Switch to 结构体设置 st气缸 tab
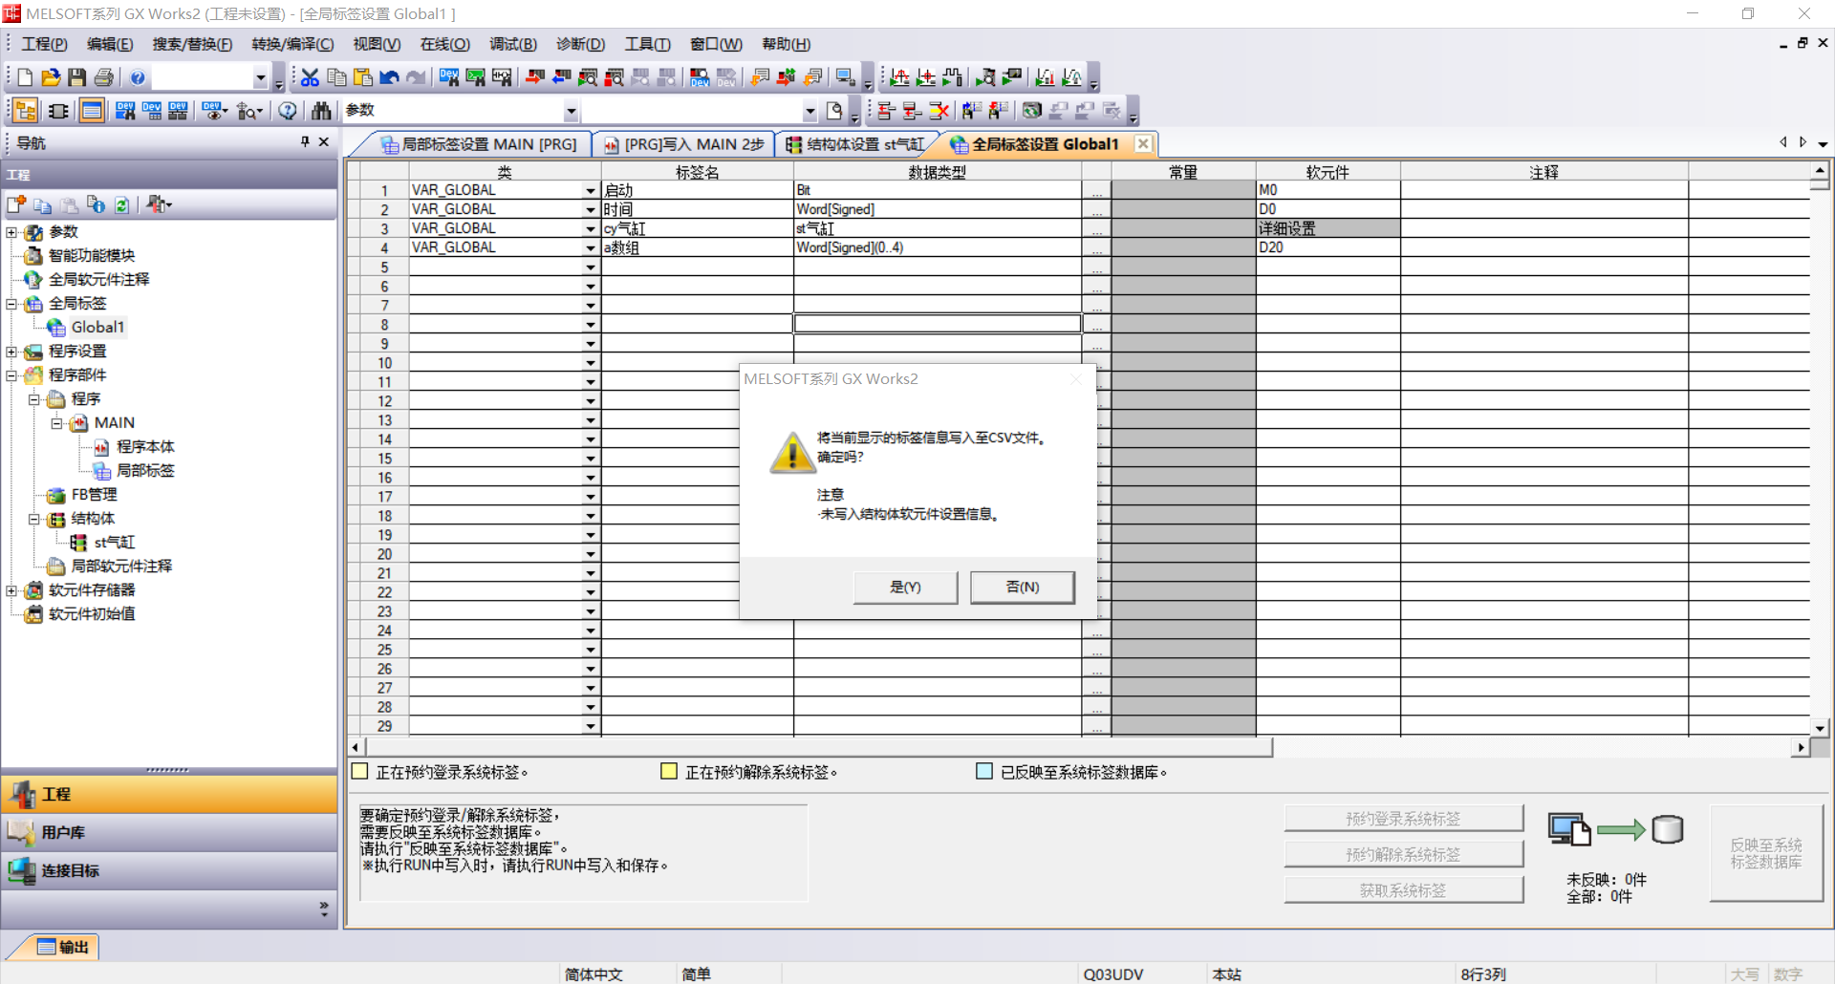The image size is (1835, 984). tap(855, 144)
